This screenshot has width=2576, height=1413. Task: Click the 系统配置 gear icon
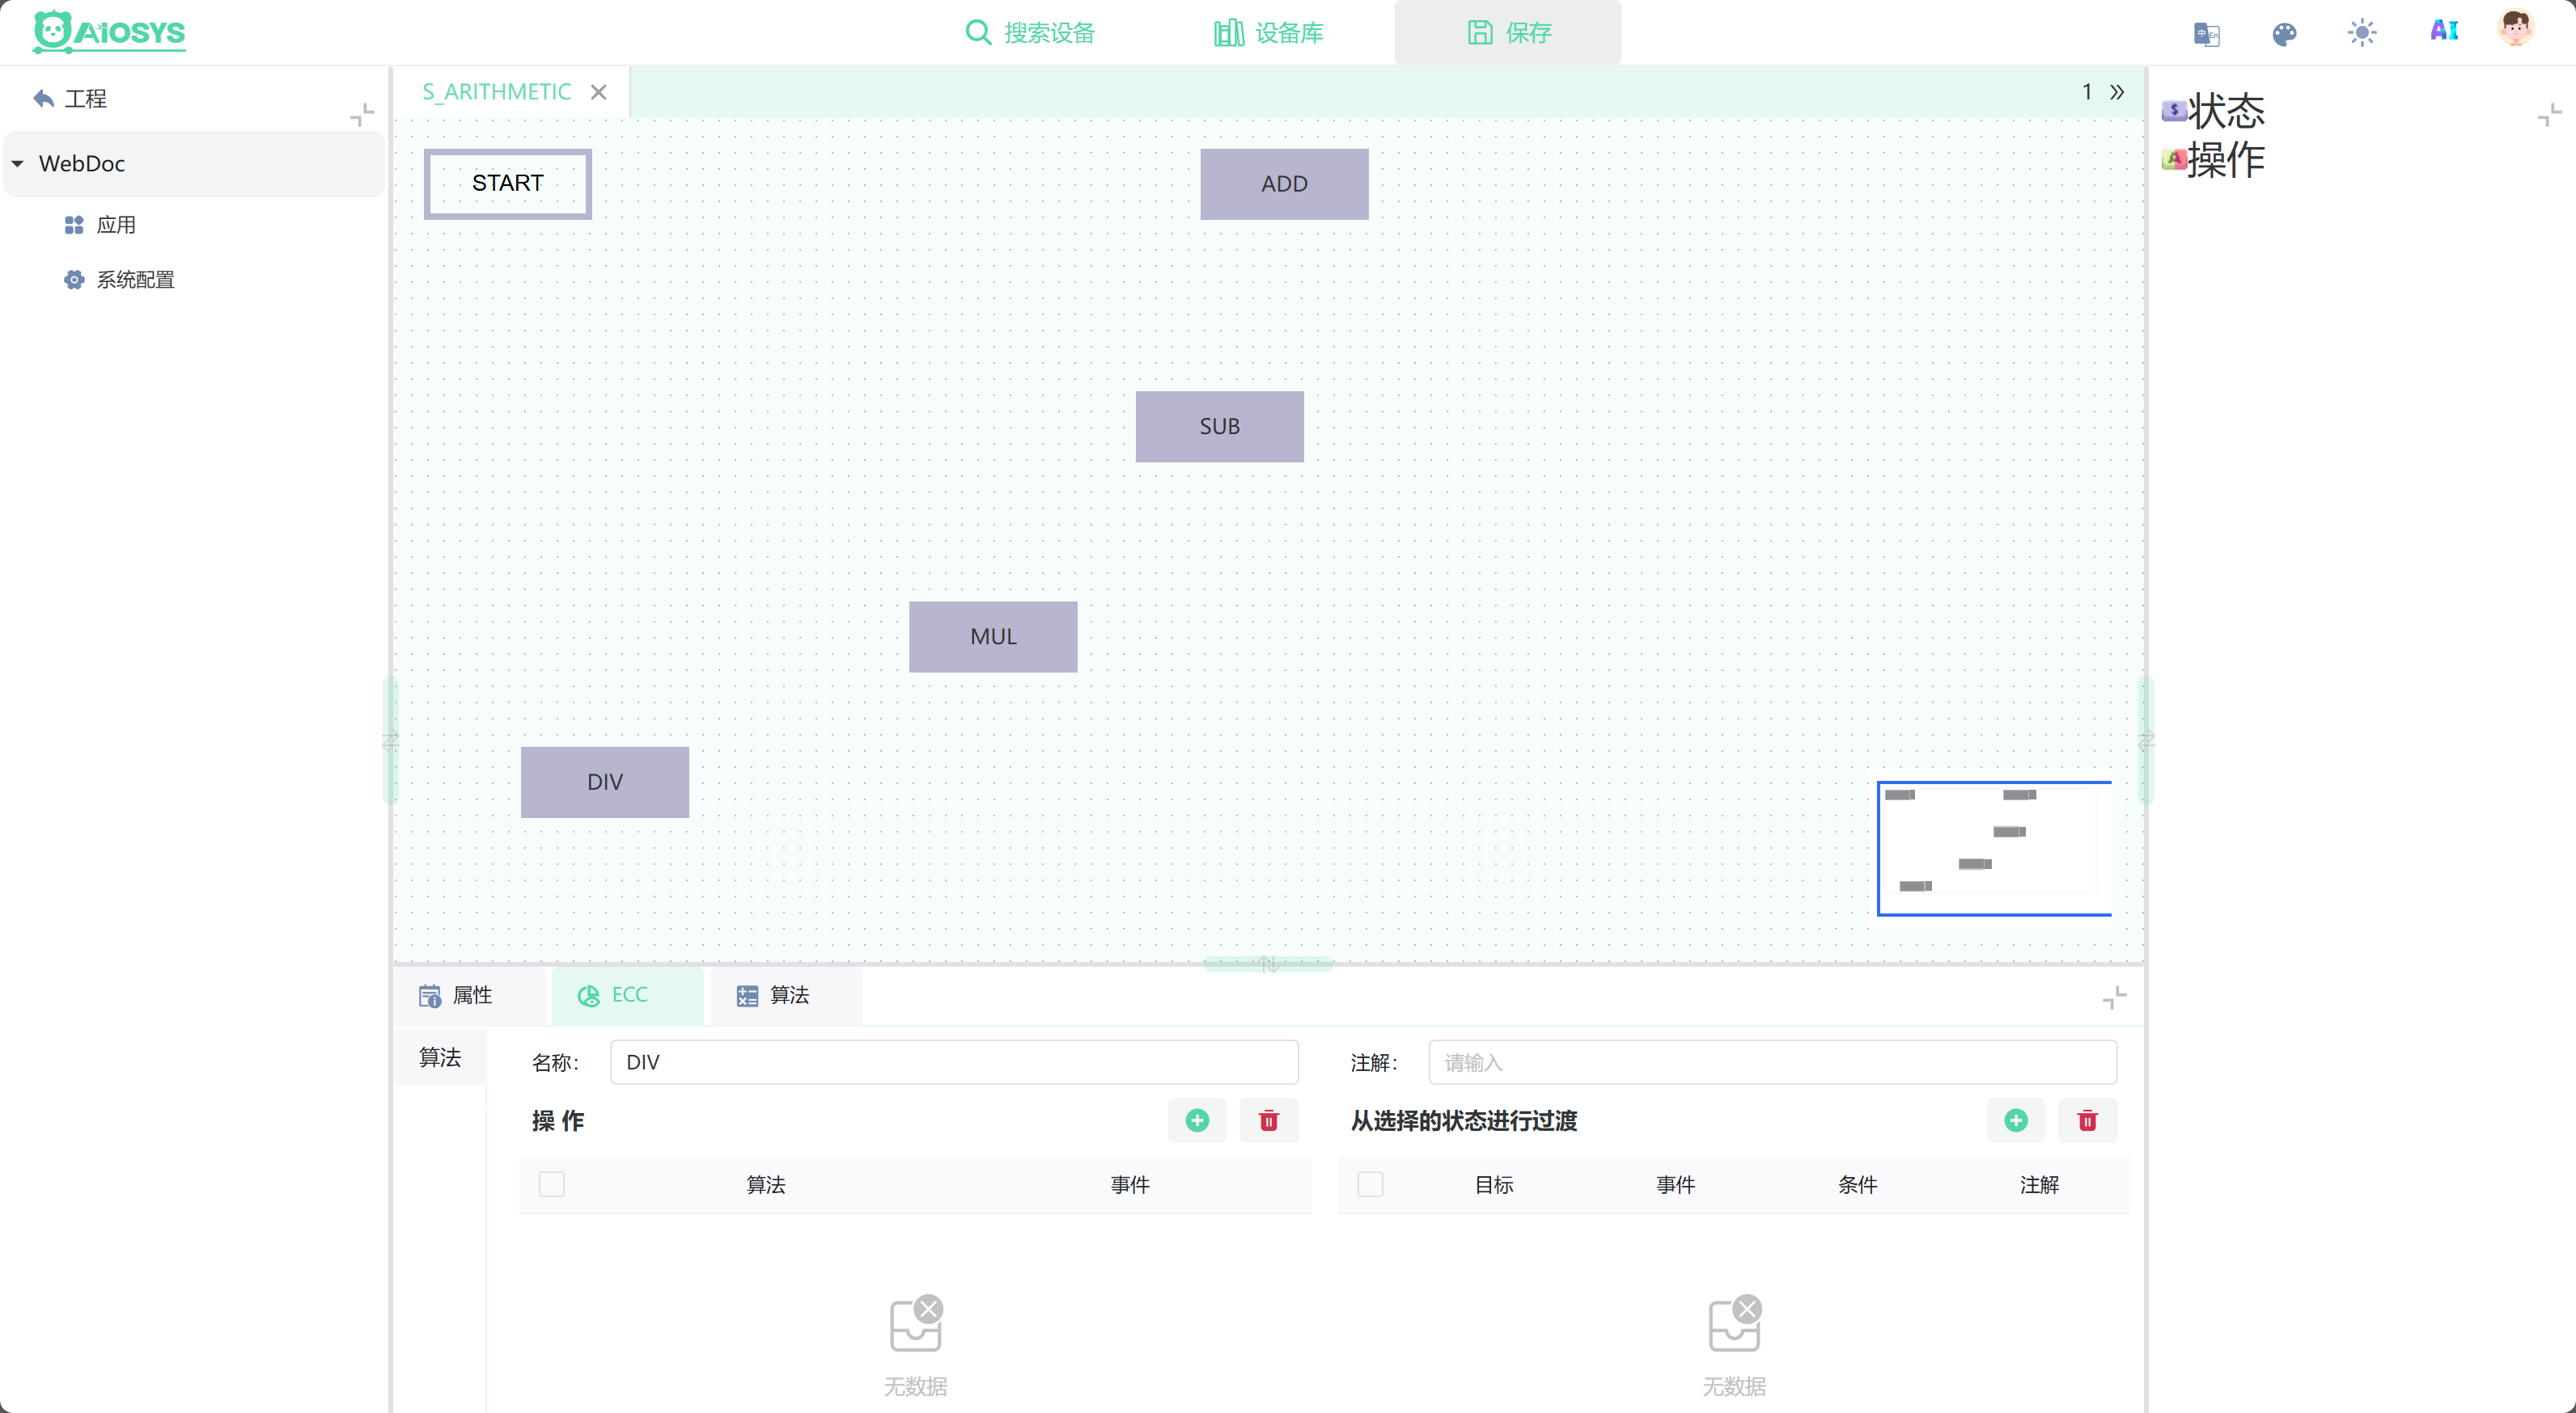tap(74, 280)
